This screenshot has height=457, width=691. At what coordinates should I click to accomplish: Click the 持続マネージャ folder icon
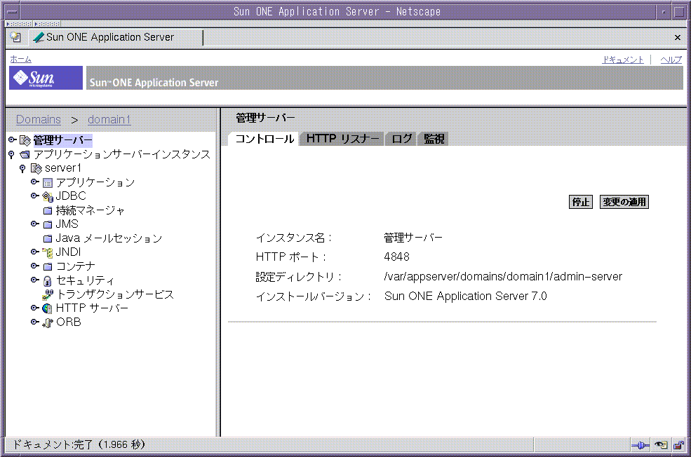point(46,210)
